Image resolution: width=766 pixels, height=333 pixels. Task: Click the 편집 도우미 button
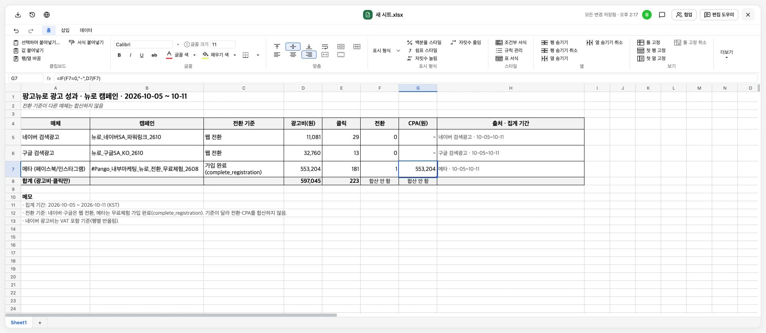click(x=719, y=15)
